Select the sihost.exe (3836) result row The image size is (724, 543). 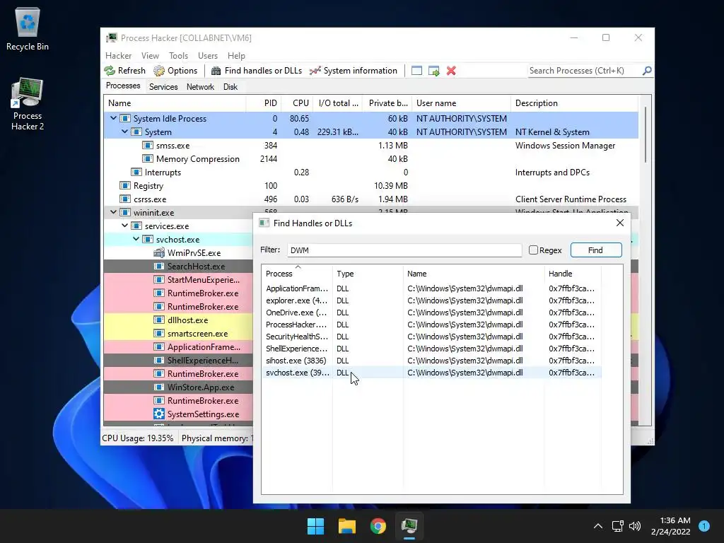[431, 360]
